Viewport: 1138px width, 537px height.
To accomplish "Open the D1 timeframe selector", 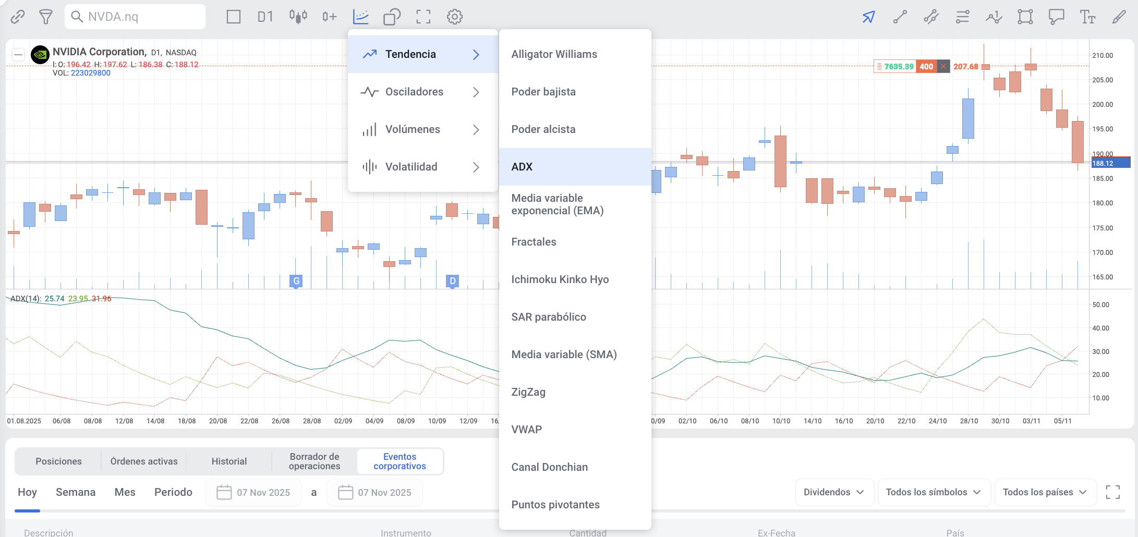I will pyautogui.click(x=265, y=17).
